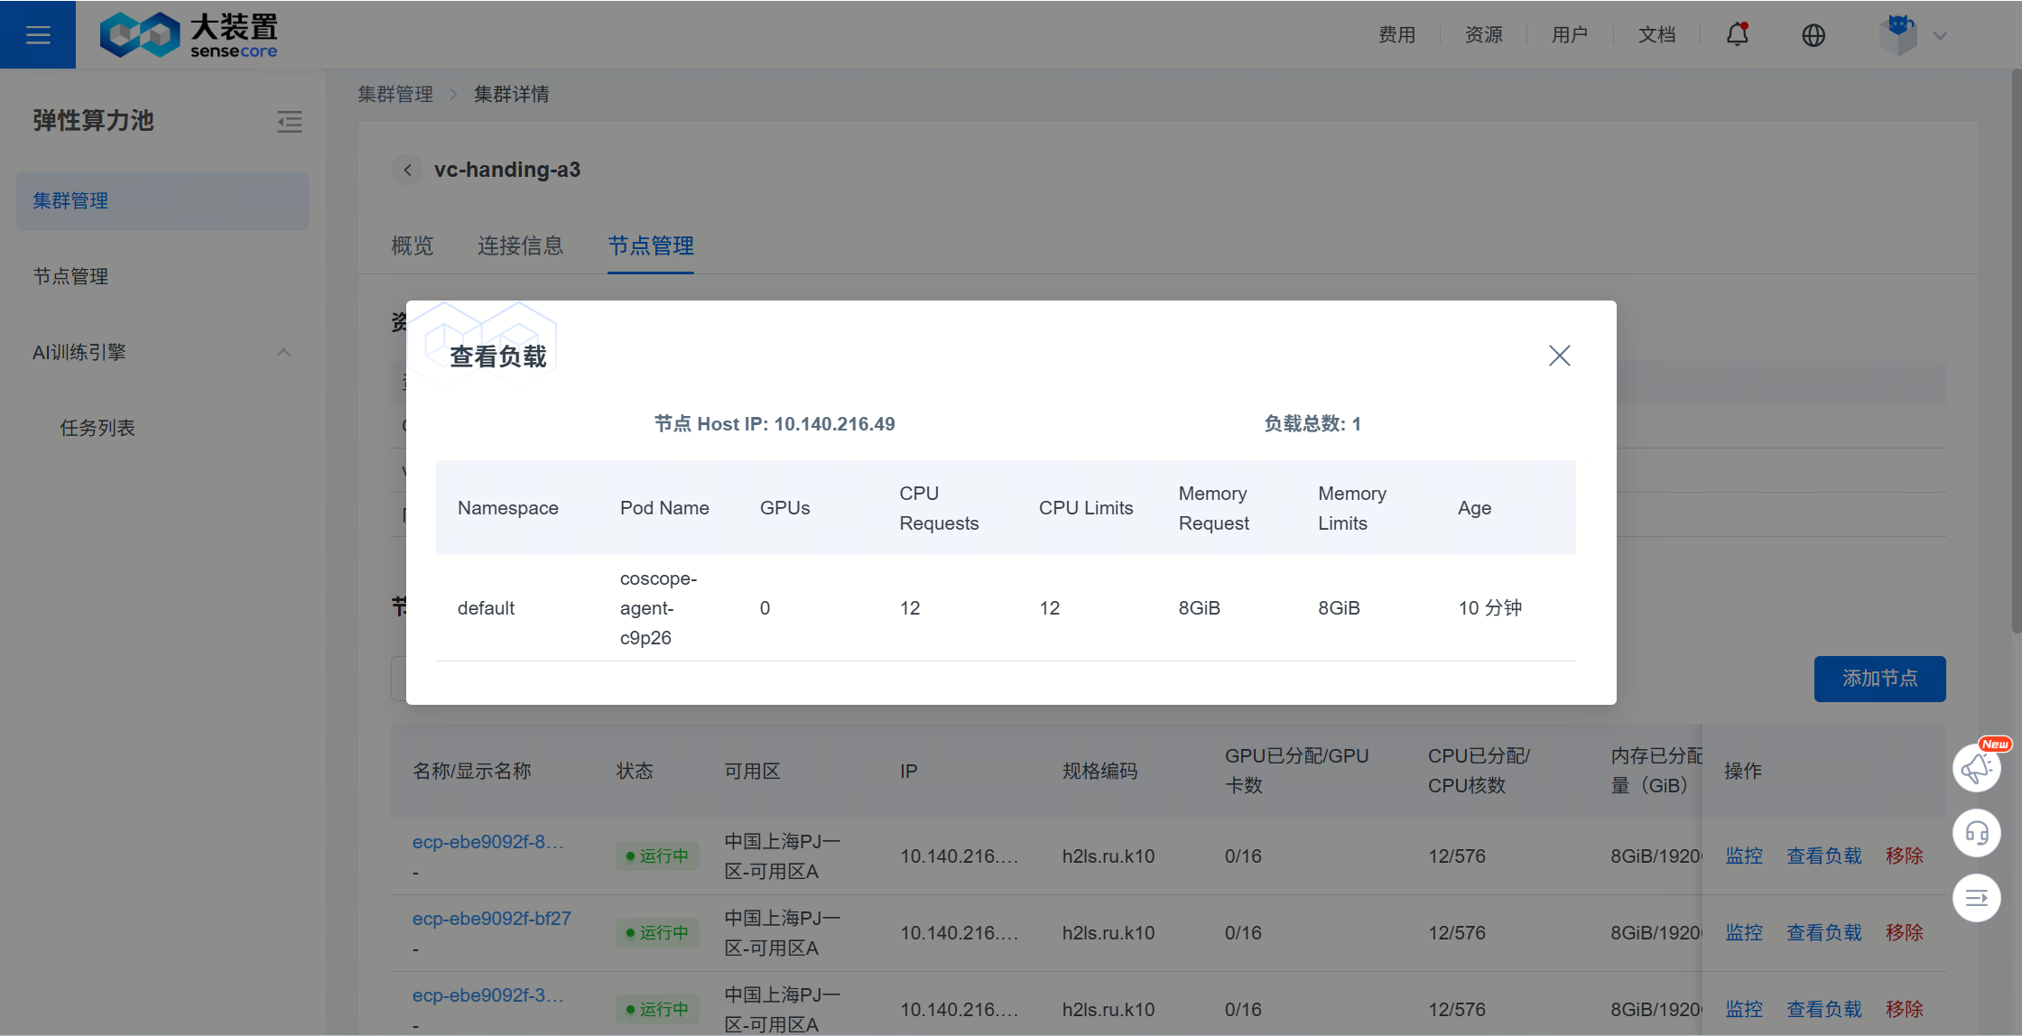Collapse the AI训练引擎 menu section
The height and width of the screenshot is (1036, 2022).
(x=283, y=353)
